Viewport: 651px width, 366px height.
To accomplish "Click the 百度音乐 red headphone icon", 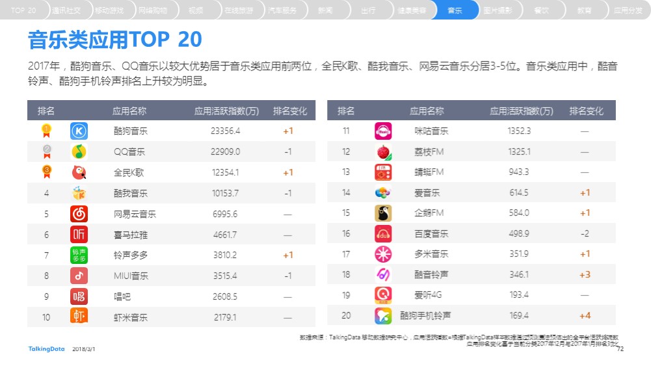I will tap(383, 234).
